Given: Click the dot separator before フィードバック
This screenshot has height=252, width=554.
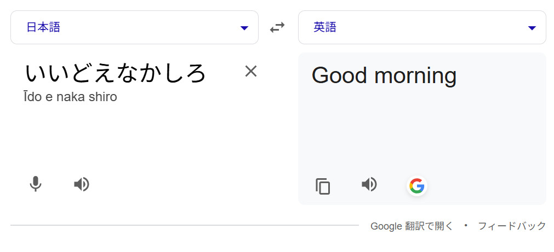Looking at the screenshot, I should tap(466, 225).
